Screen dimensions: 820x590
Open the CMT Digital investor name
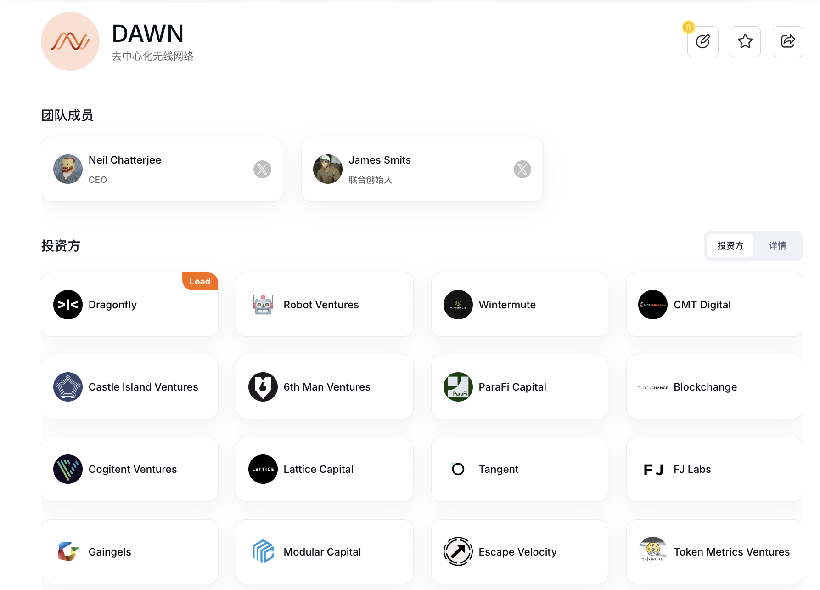click(702, 305)
